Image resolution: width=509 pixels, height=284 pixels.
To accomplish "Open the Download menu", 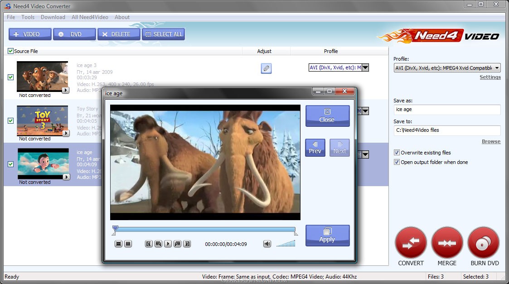I will [x=53, y=17].
